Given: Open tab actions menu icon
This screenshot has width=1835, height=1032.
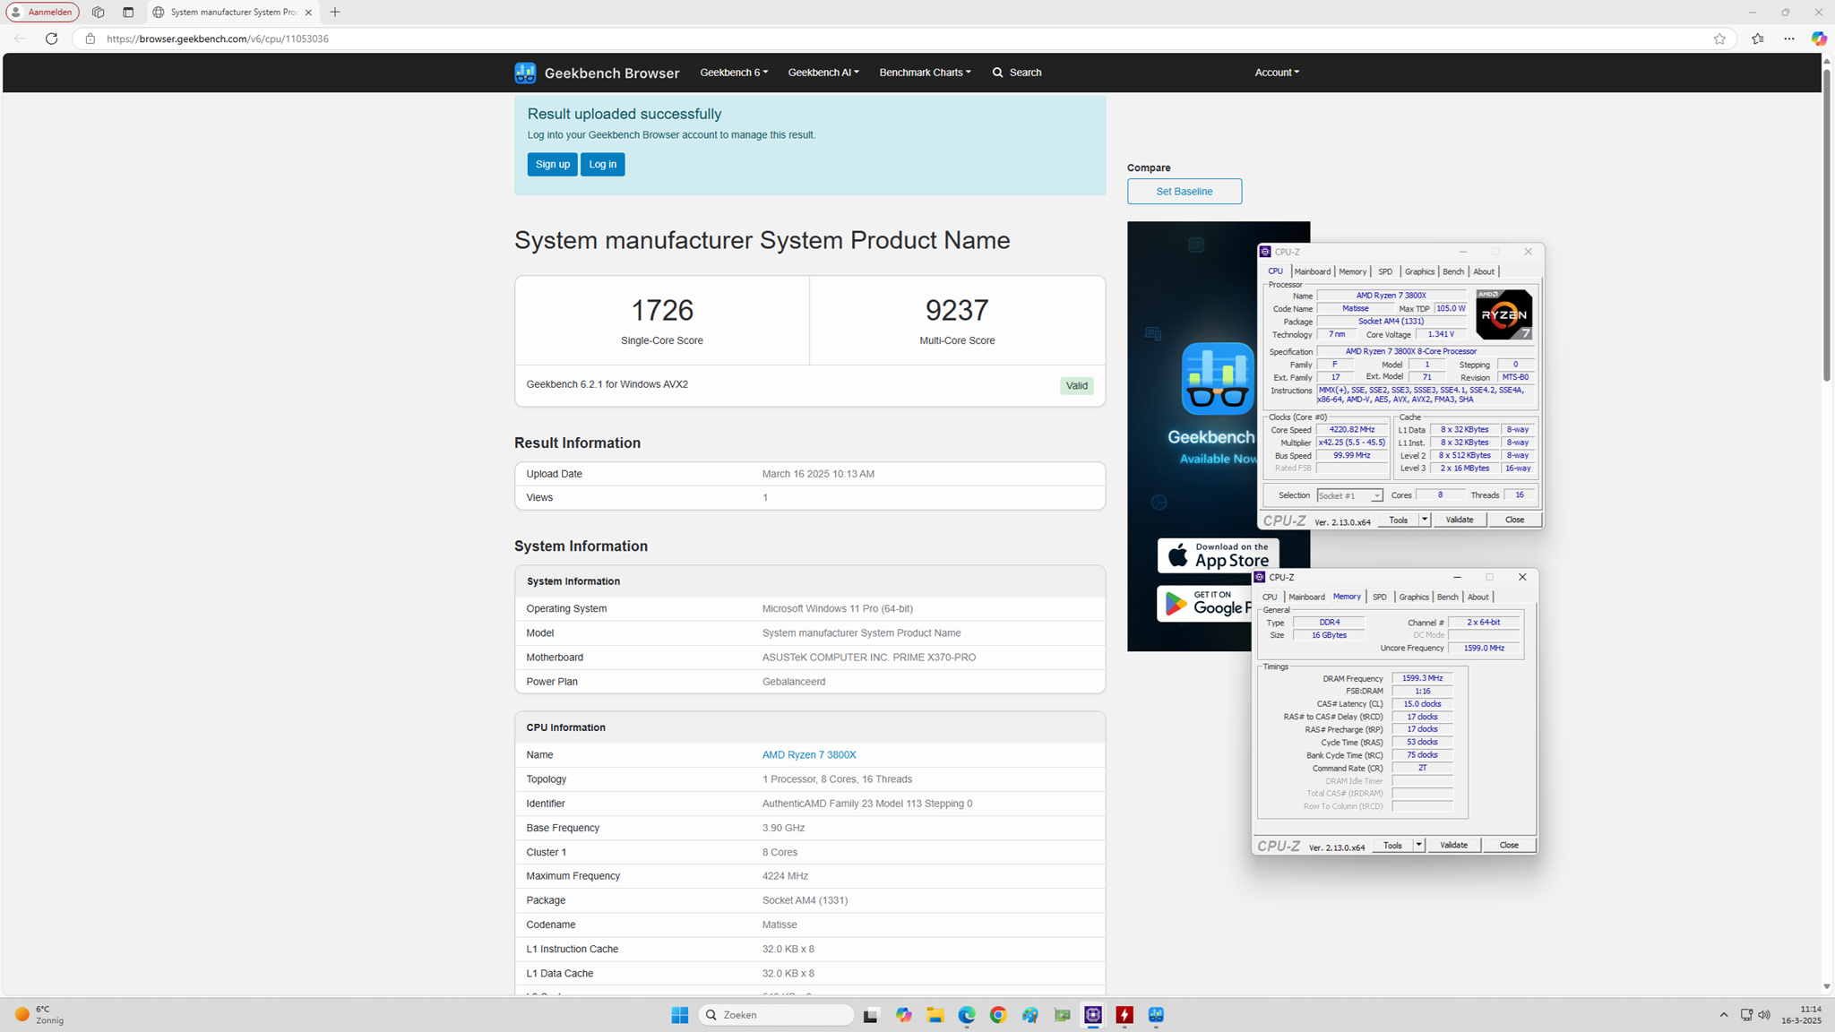Looking at the screenshot, I should (x=128, y=13).
